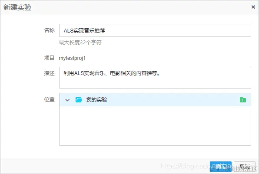The height and width of the screenshot is (174, 259).
Task: Click the 新建实验 dialog title
Action: pos(17,7)
